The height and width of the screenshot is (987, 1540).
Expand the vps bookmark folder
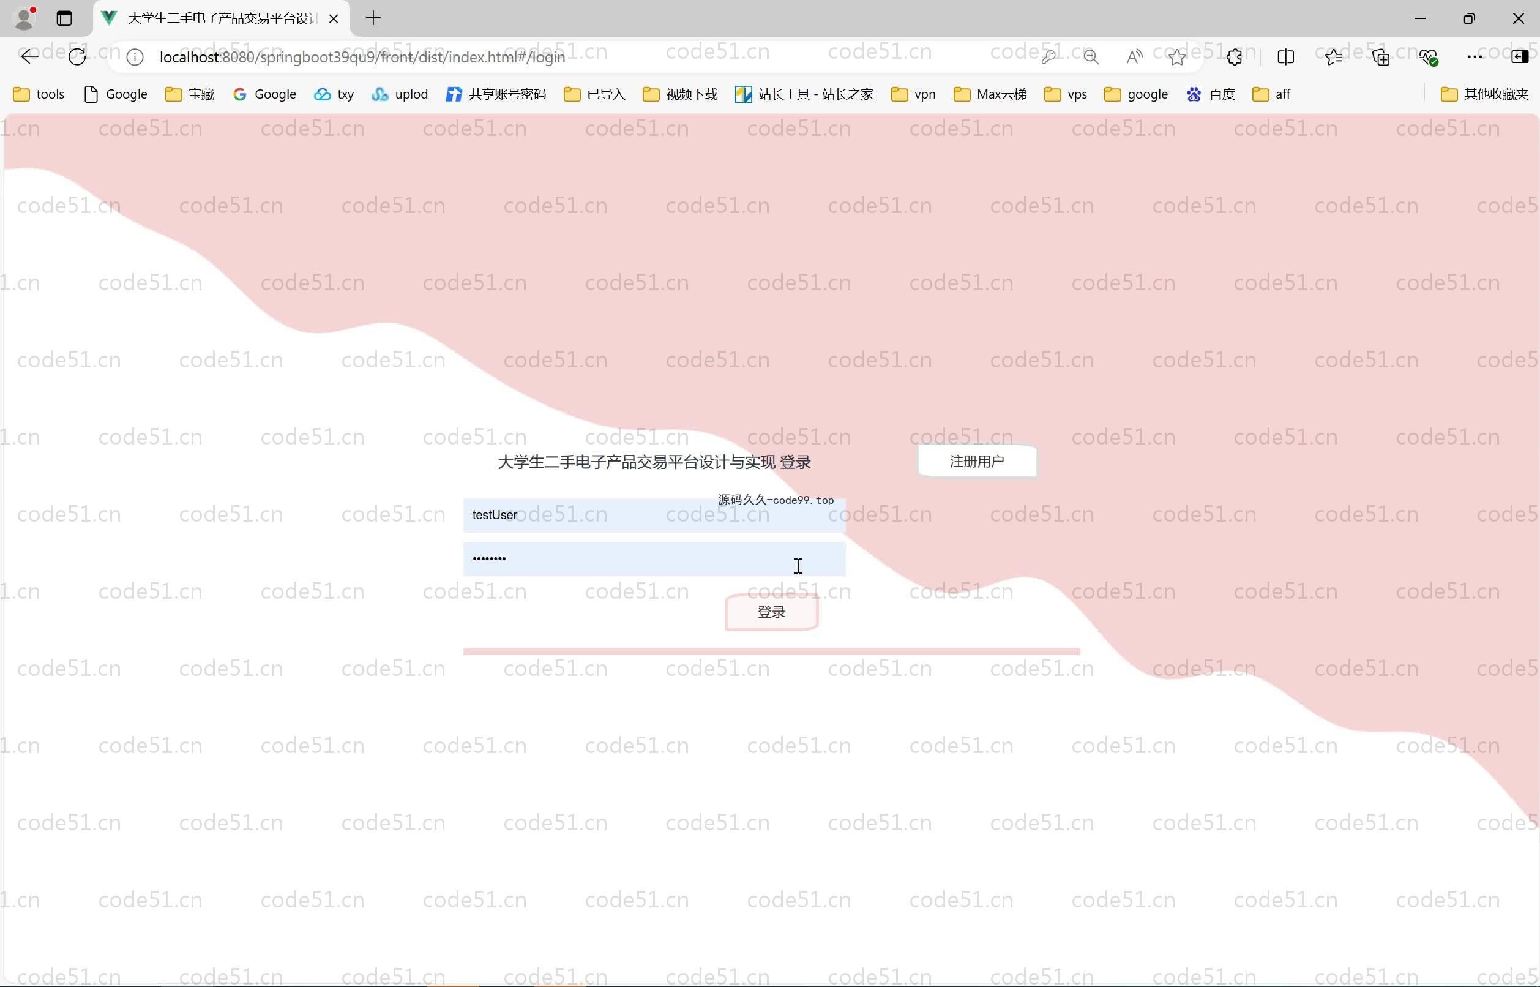pos(1065,94)
